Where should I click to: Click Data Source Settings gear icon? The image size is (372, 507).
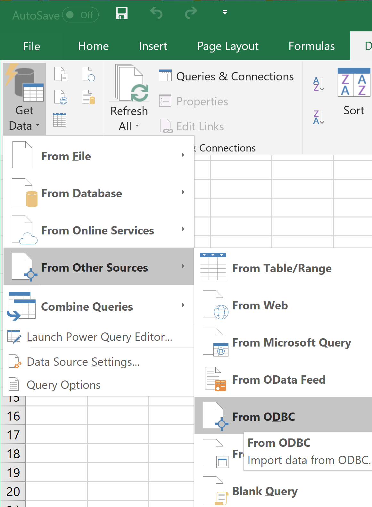[15, 362]
